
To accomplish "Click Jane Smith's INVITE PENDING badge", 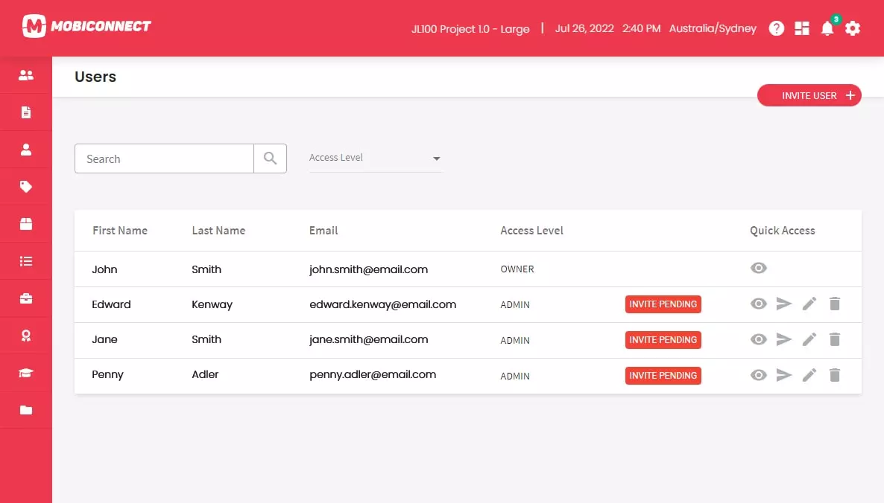I will coord(663,340).
